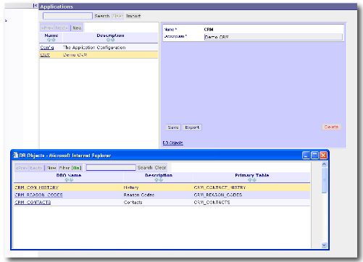Save the application details
The height and width of the screenshot is (262, 363).
[173, 127]
